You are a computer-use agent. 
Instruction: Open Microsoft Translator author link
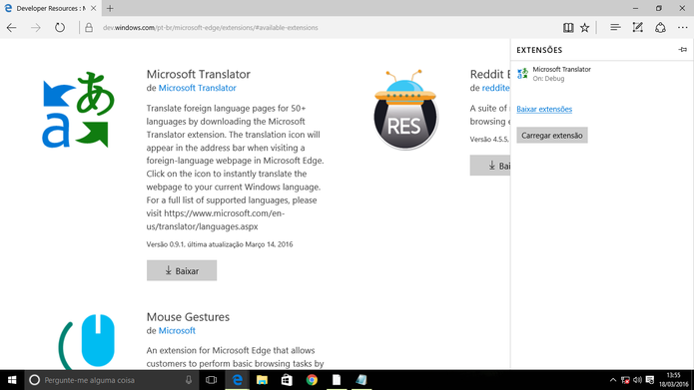(198, 88)
